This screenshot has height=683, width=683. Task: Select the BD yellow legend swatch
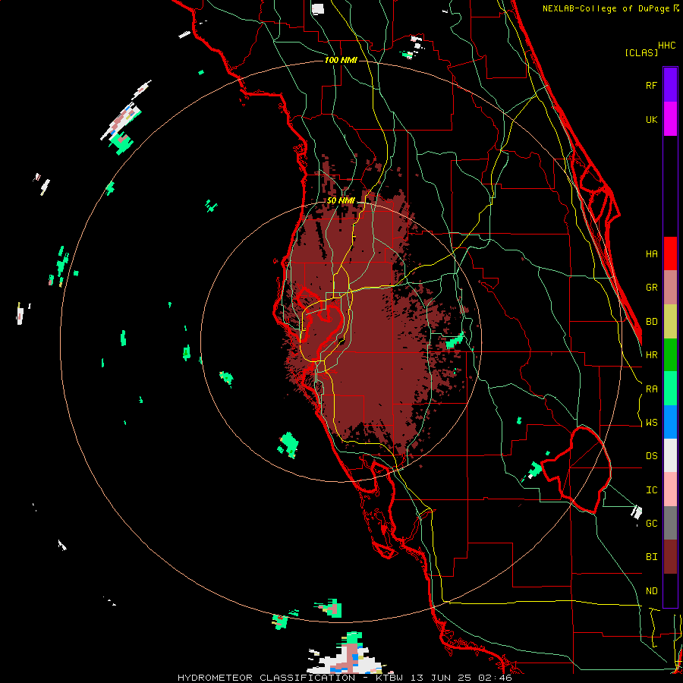click(670, 322)
